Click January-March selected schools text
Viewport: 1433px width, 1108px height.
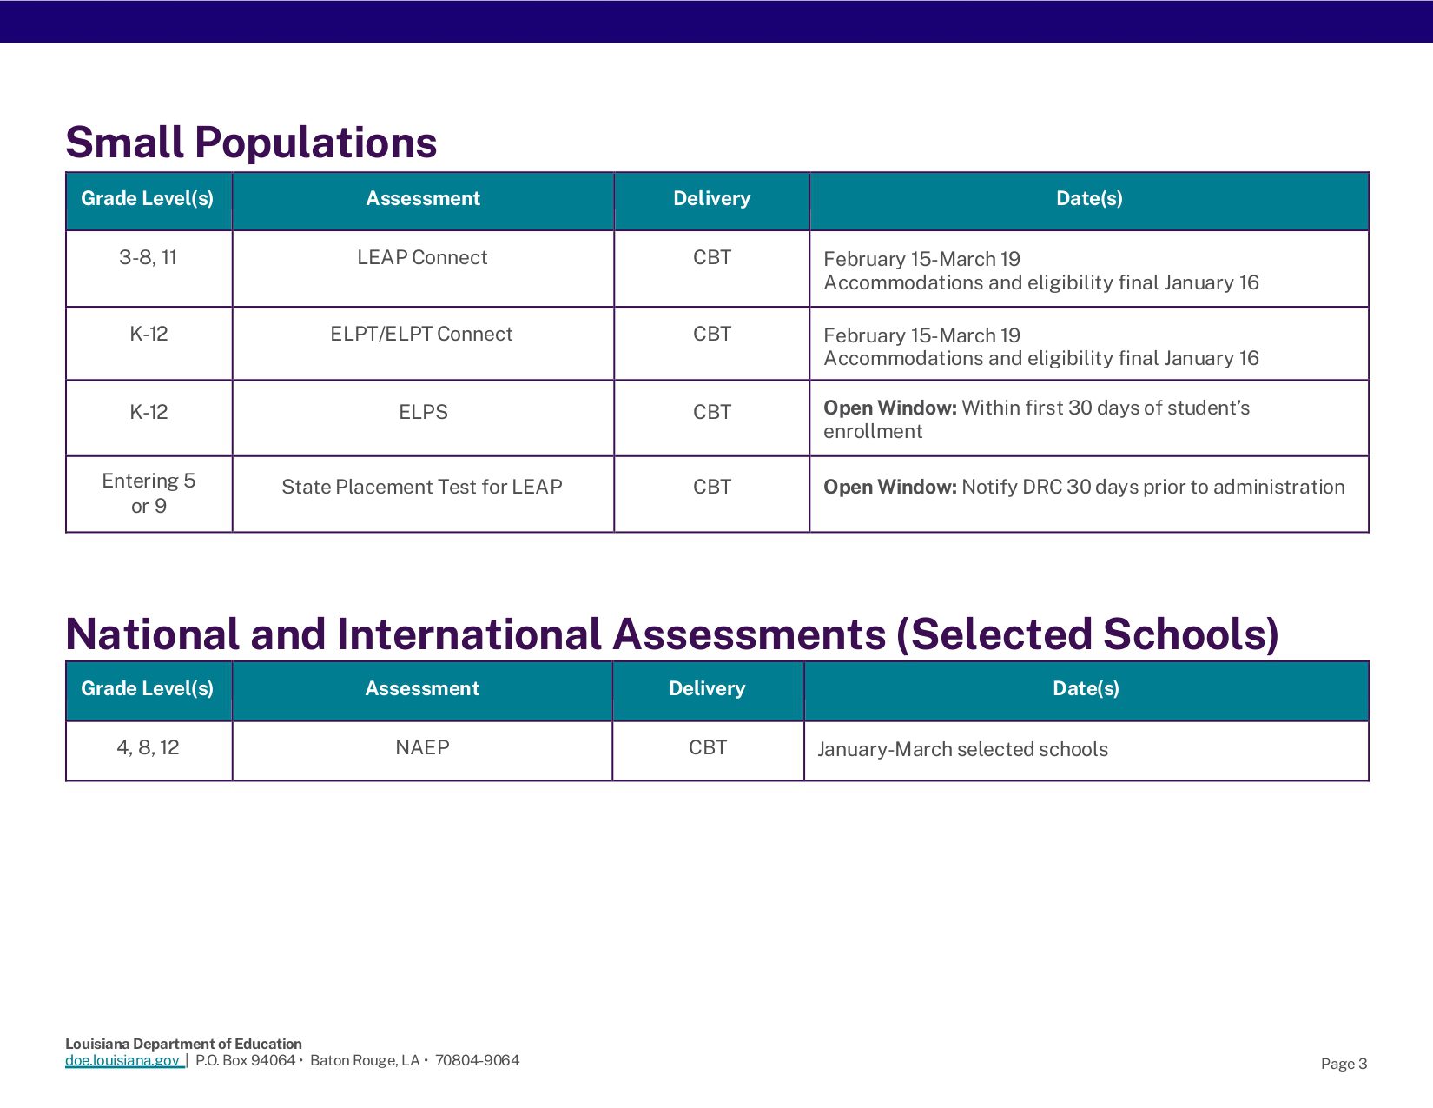point(962,750)
